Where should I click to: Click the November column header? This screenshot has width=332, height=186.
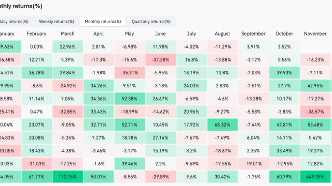[x=315, y=34]
